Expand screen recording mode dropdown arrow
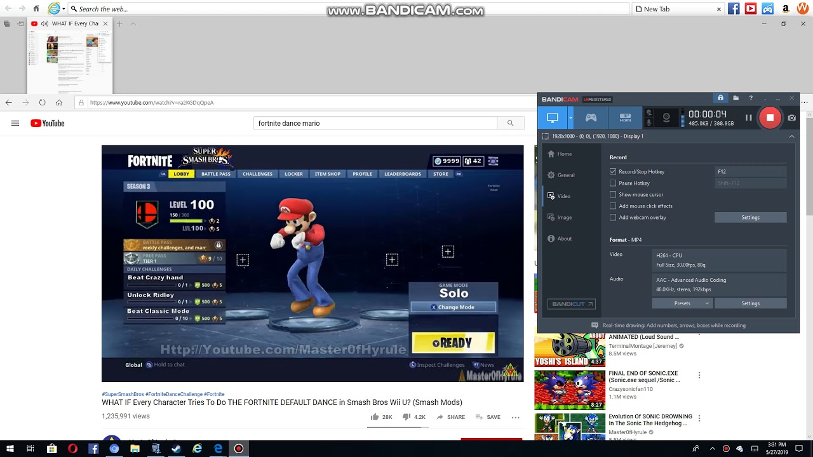 click(570, 117)
